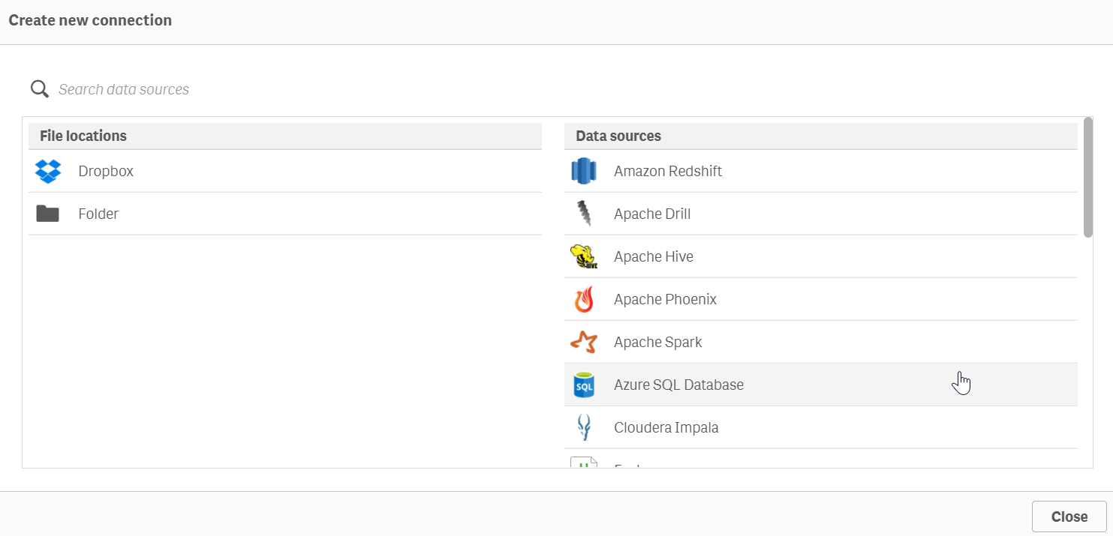This screenshot has height=536, width=1113.
Task: Click the File locations header
Action: pos(285,136)
